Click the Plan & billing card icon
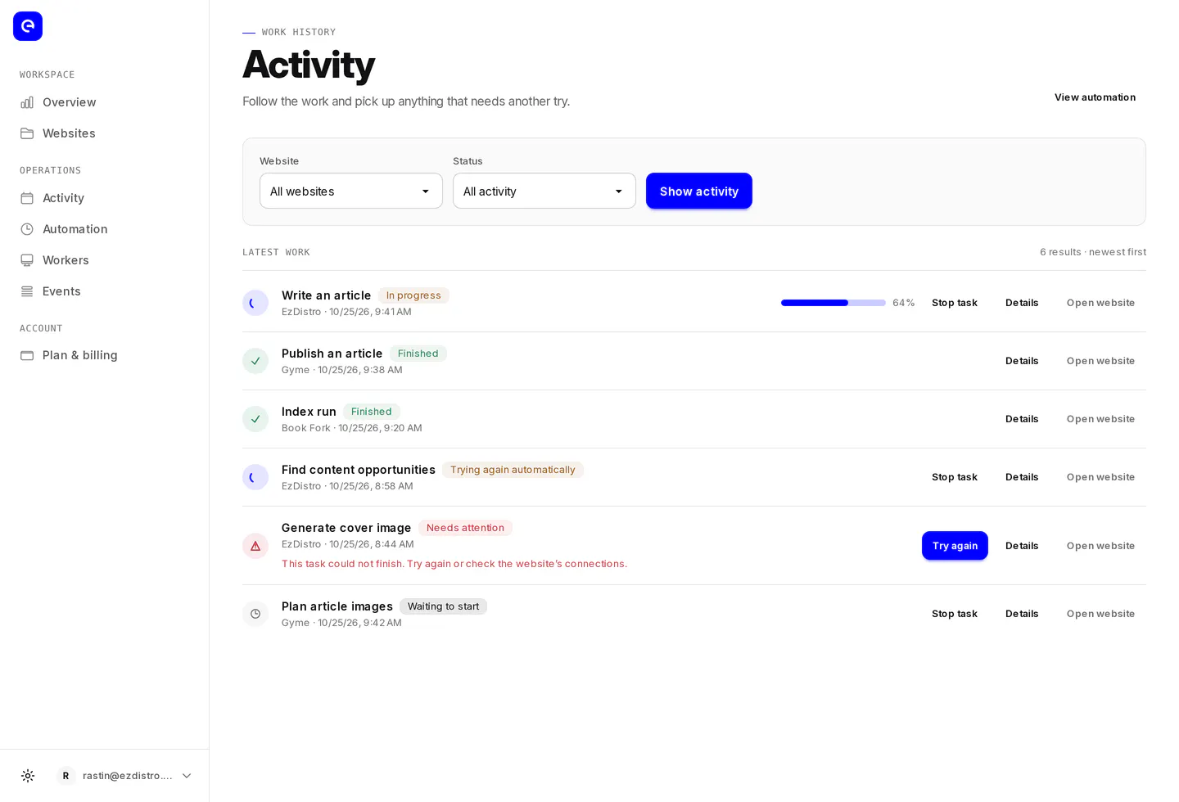Screen dimensions: 1179x802 point(27,355)
